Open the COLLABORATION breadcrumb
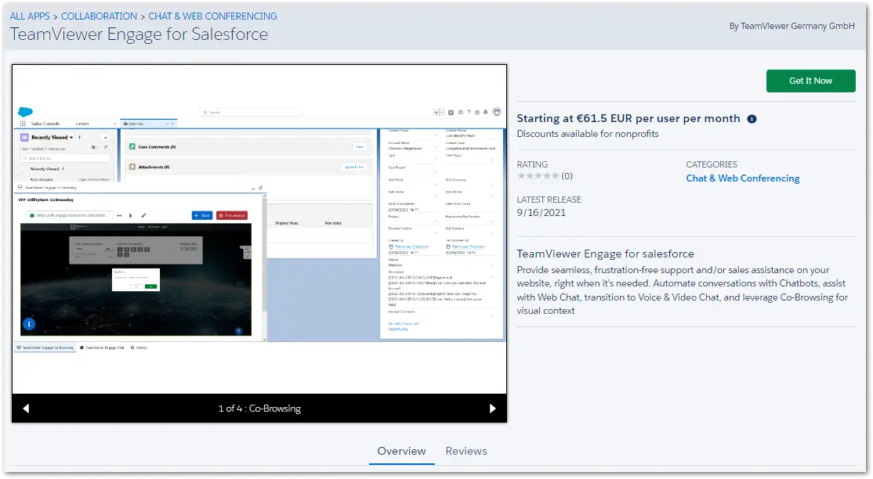873x479 pixels. click(x=99, y=16)
